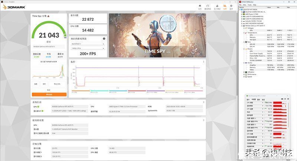Image resolution: width=297 pixels, height=161 pixels.
Task: Click the GPU-Z refresh icon
Action: pos(285,99)
